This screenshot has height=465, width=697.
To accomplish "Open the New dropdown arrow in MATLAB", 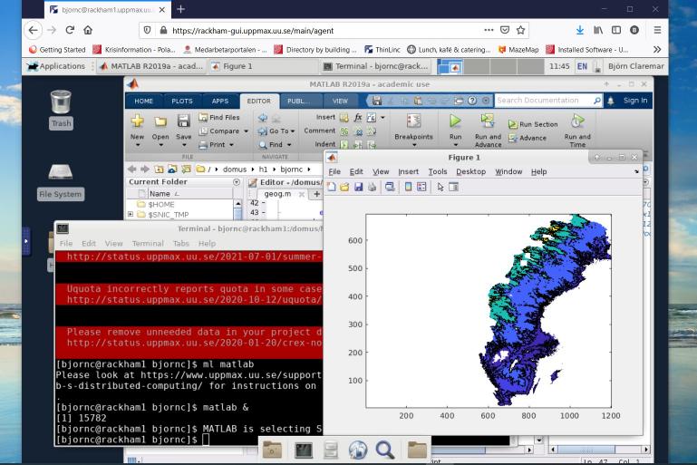I will [138, 145].
